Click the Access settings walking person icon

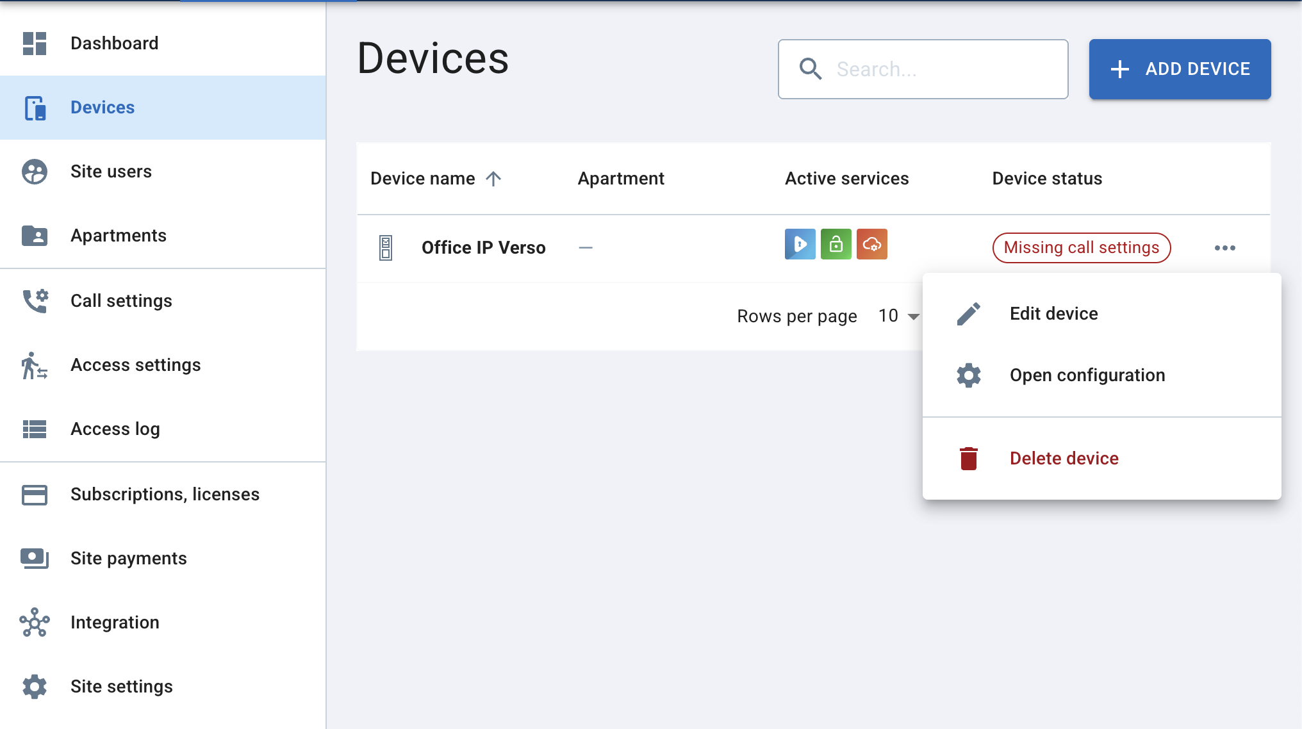tap(35, 365)
